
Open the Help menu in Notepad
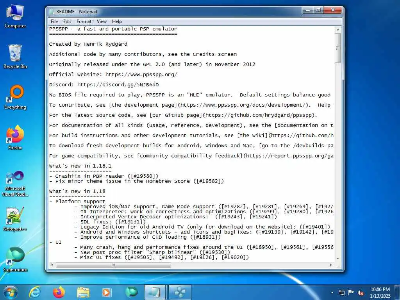(x=117, y=21)
